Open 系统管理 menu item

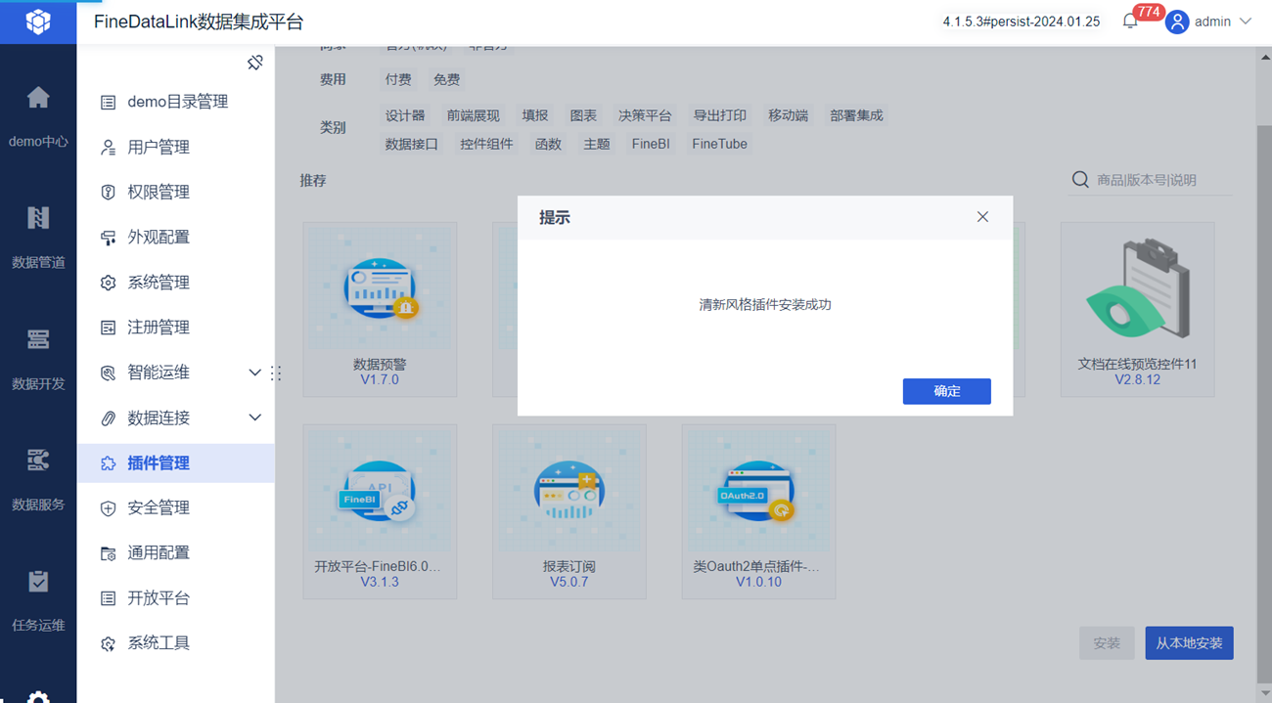pyautogui.click(x=175, y=283)
